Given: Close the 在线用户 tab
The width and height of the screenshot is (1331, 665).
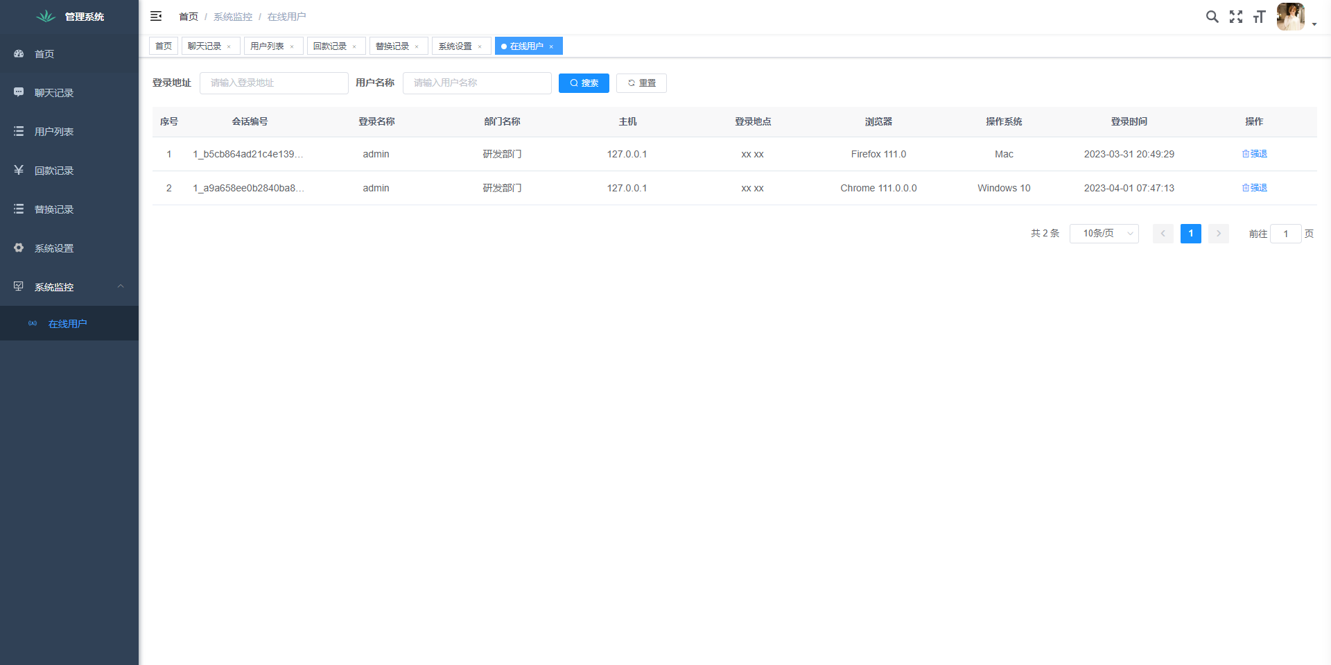Looking at the screenshot, I should pyautogui.click(x=551, y=47).
